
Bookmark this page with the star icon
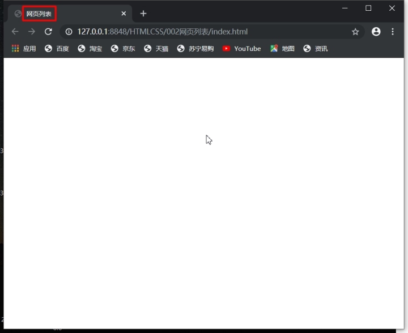coord(355,32)
